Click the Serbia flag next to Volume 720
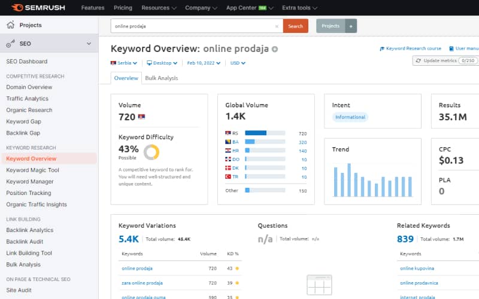 point(141,117)
